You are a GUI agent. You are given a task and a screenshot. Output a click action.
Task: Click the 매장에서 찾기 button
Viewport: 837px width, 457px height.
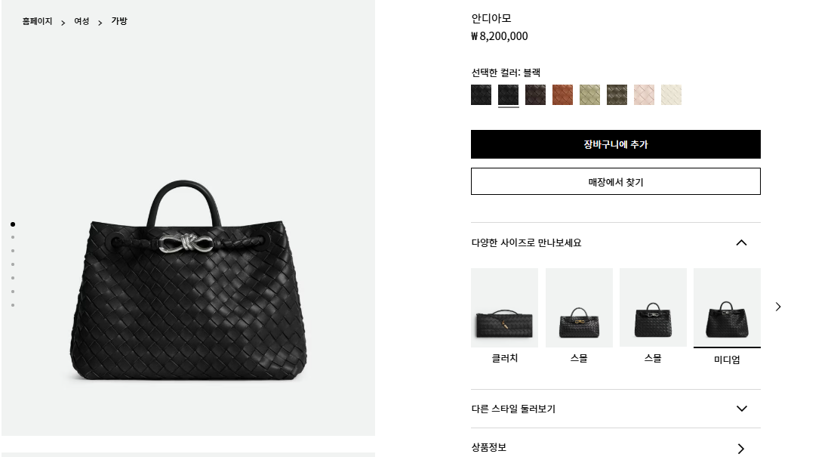tap(615, 182)
